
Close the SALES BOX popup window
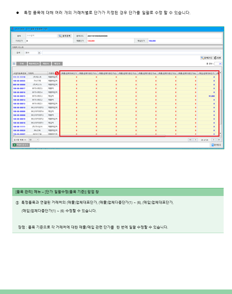[x=222, y=29]
